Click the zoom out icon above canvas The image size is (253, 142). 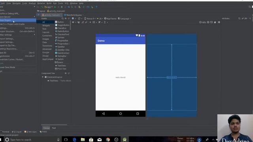(x=200, y=22)
